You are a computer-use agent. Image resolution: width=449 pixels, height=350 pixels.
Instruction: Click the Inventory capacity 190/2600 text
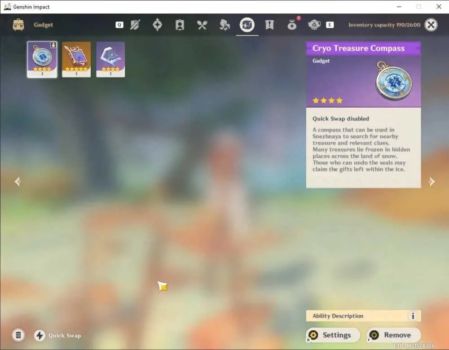(x=384, y=25)
